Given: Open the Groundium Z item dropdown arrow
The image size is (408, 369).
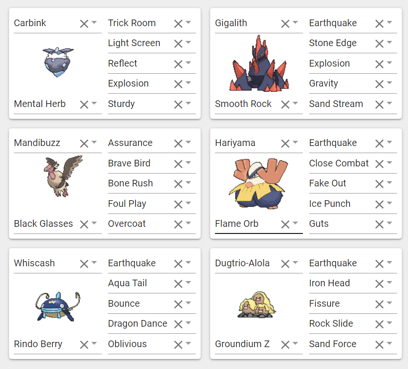Looking at the screenshot, I should click(295, 343).
